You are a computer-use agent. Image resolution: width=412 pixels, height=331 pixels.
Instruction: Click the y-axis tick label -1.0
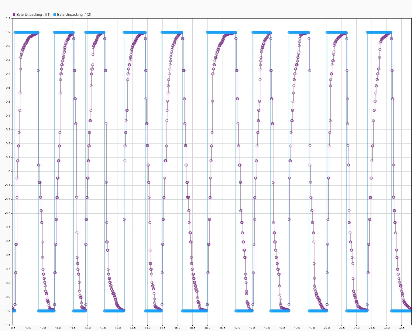tap(7, 311)
